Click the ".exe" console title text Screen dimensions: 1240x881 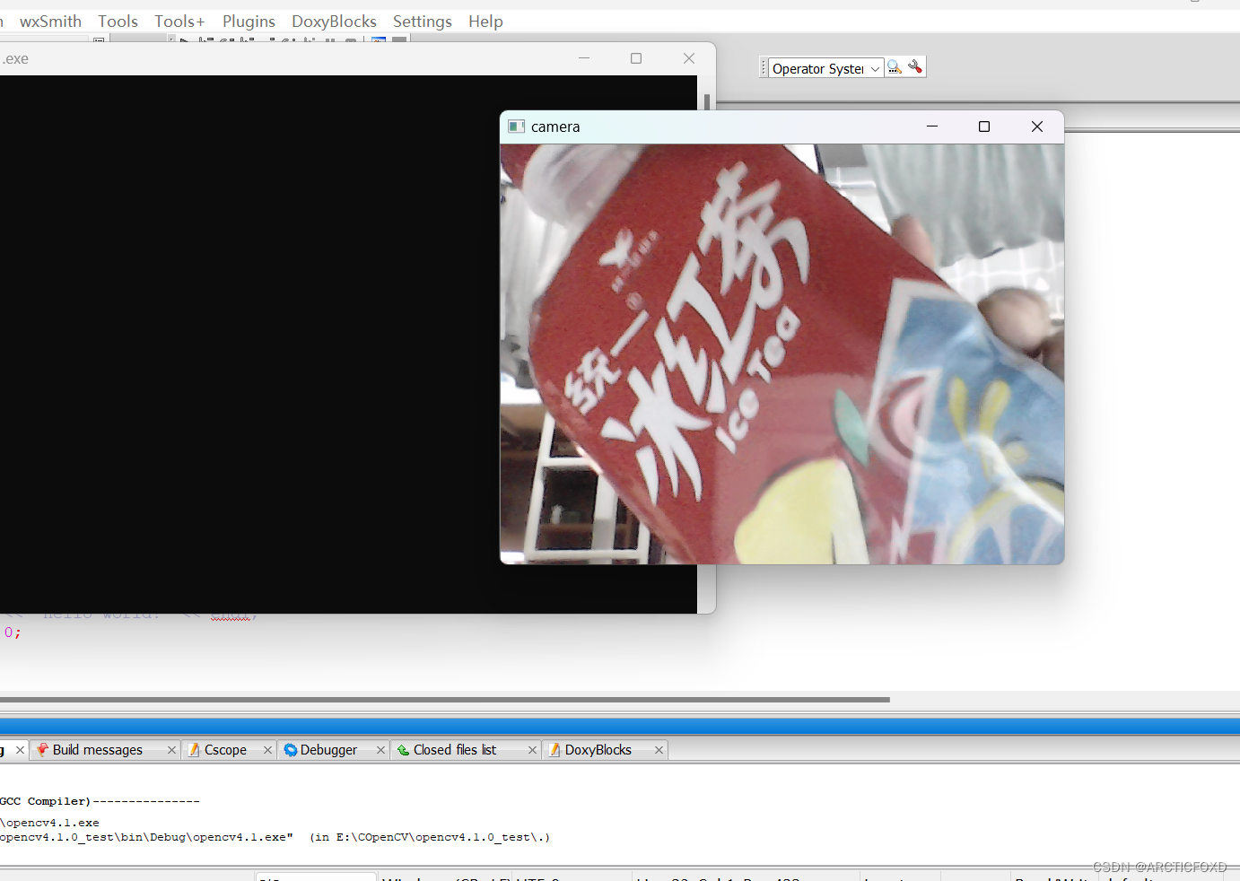(x=15, y=59)
